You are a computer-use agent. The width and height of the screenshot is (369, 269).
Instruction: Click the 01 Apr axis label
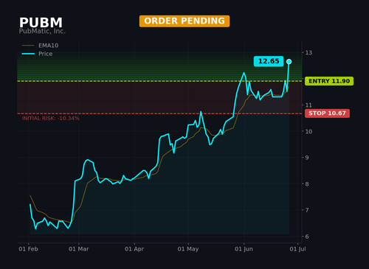[134, 249]
